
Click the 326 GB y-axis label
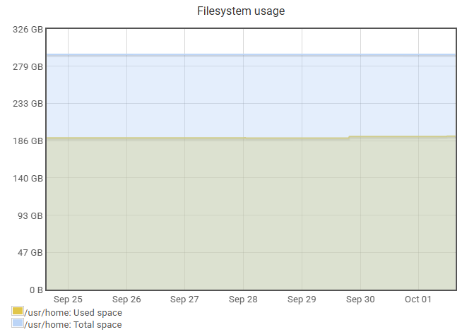click(x=28, y=30)
